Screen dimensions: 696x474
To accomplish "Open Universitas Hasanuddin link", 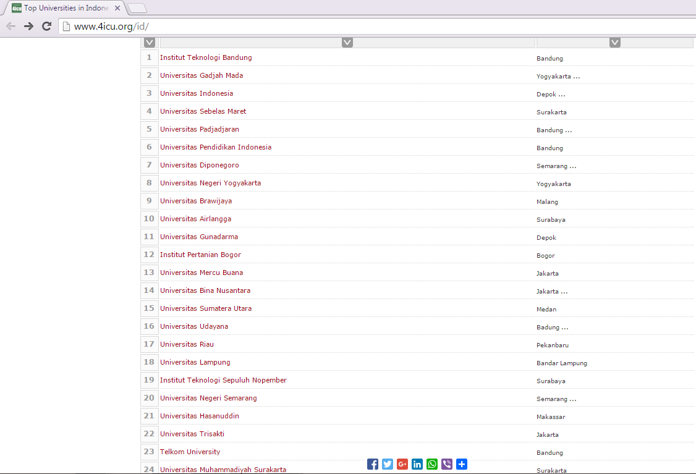I will click(x=200, y=416).
